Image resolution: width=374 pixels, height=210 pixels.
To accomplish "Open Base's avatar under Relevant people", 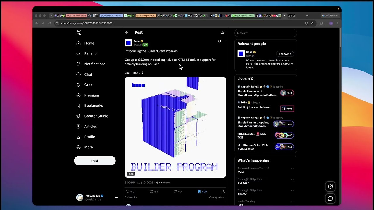I will click(241, 54).
